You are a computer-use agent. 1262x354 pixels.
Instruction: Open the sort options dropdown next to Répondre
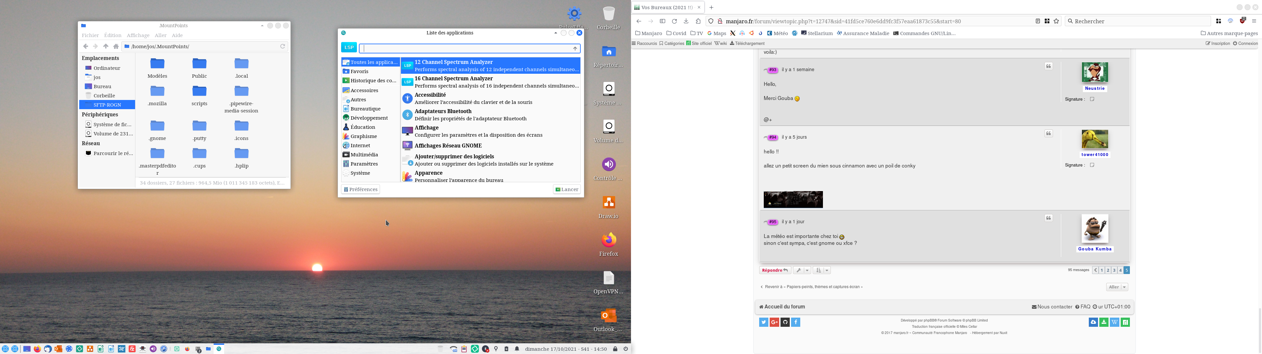[x=822, y=270]
